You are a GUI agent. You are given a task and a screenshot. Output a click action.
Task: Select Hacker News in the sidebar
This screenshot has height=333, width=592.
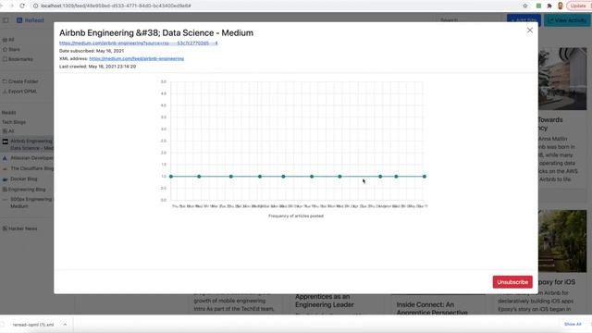pyautogui.click(x=19, y=228)
